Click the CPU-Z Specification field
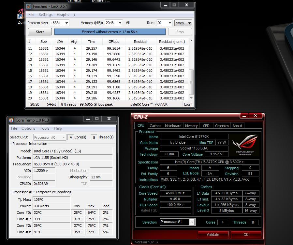293x245 pixels. [209, 162]
